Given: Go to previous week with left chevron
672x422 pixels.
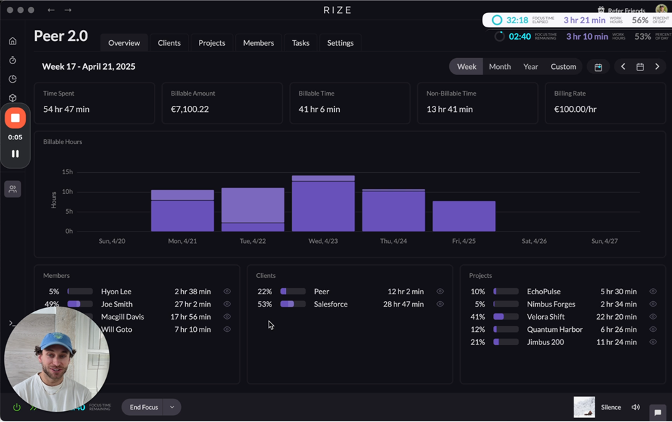Looking at the screenshot, I should click(x=623, y=67).
